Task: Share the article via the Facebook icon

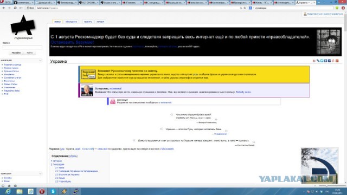Action: point(329,61)
